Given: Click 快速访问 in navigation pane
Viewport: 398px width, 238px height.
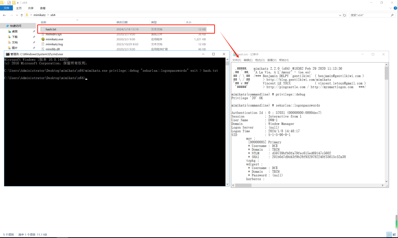Looking at the screenshot, I should pos(16,26).
